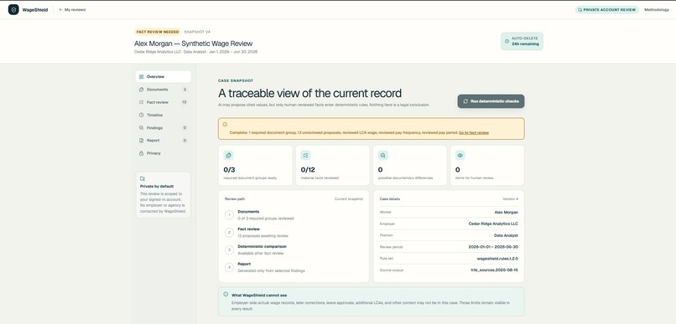Click the Report page icon in sidebar
The width and height of the screenshot is (676, 324).
142,141
